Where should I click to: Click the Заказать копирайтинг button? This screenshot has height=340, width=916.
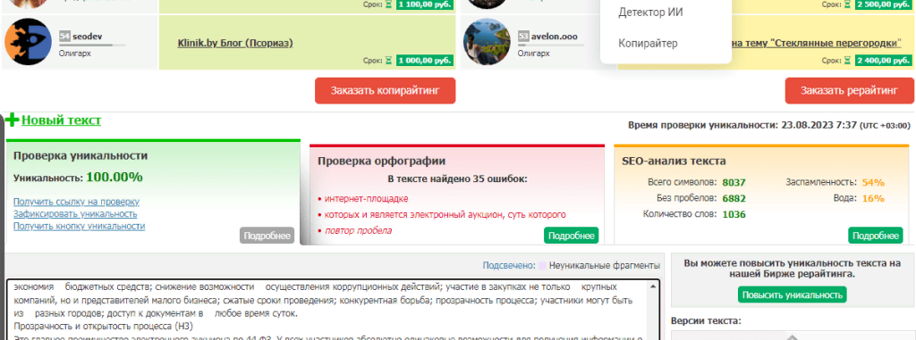pyautogui.click(x=385, y=90)
